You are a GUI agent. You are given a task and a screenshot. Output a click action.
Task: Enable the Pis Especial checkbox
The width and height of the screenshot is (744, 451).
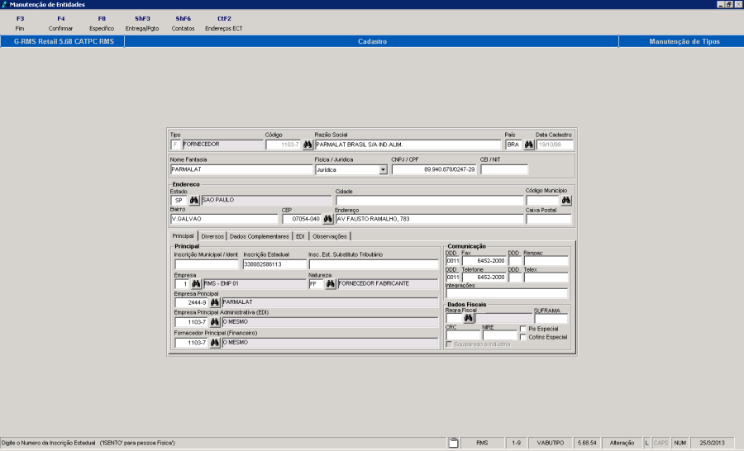click(x=523, y=329)
